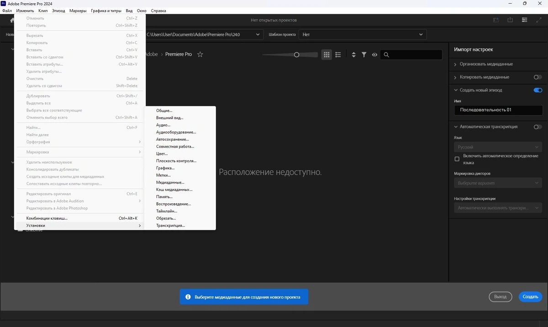Click the Home icon at top left
The width and height of the screenshot is (548, 327).
[12, 20]
